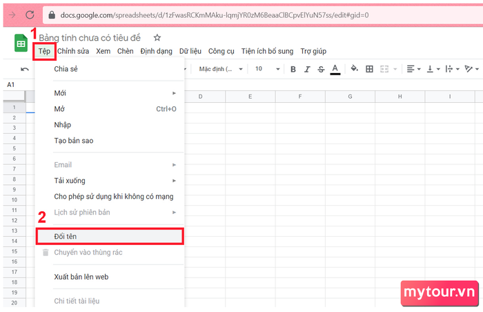The height and width of the screenshot is (312, 483).
Task: Expand the Mới submenu
Action: [110, 92]
